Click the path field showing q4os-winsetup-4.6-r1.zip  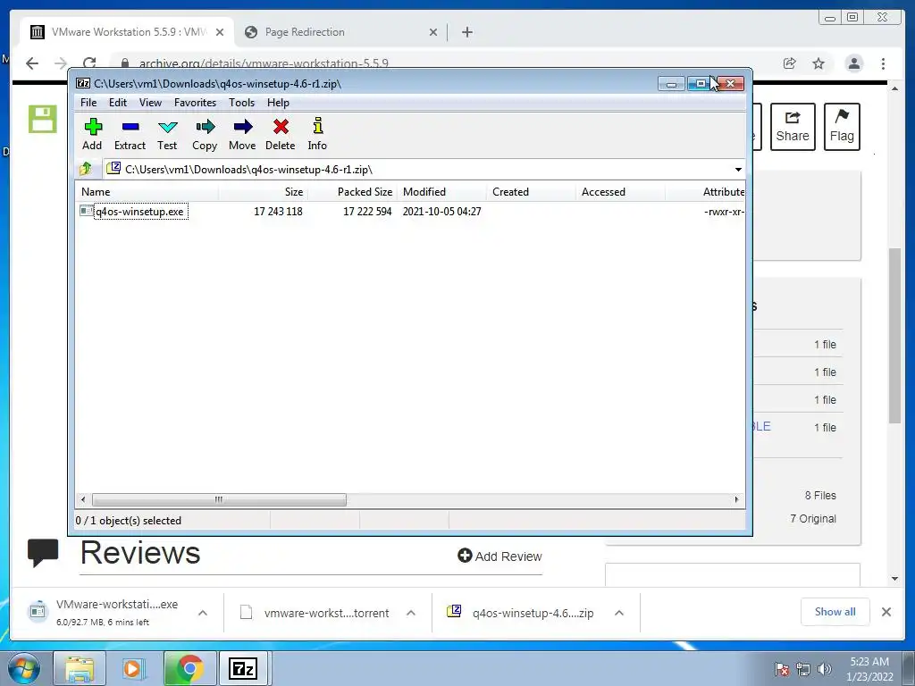[417, 170]
